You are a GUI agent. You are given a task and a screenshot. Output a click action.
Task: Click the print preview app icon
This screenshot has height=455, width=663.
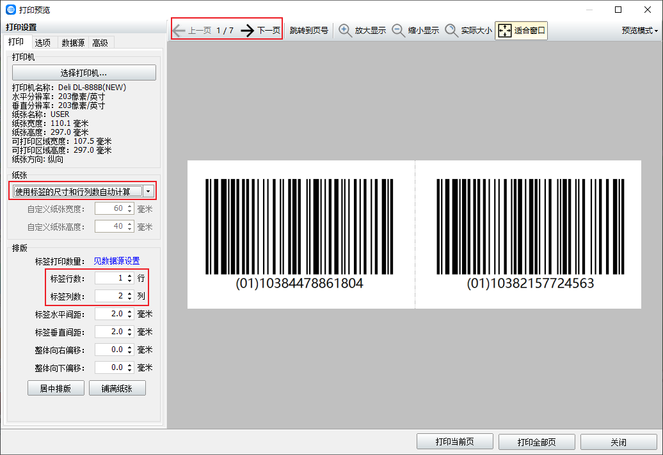(x=11, y=10)
